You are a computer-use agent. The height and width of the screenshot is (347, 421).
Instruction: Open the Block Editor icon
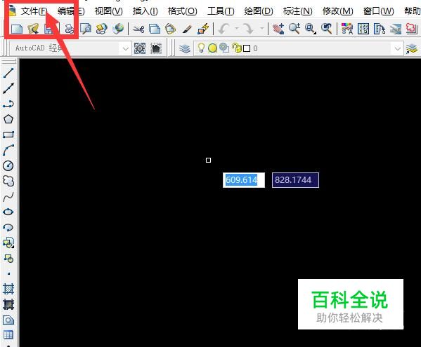203,28
